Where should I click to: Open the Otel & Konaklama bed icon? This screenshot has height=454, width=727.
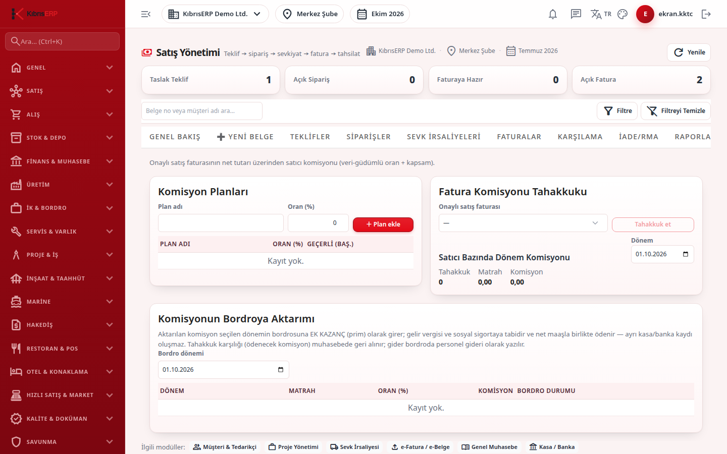16,372
